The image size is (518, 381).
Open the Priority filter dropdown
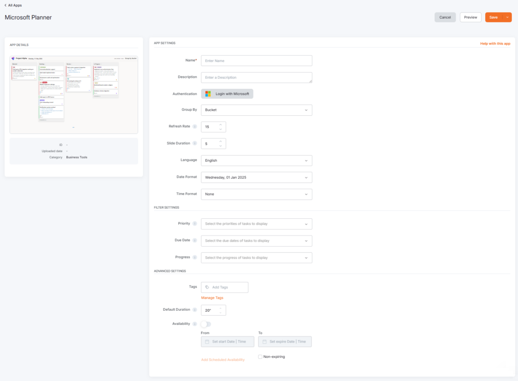tap(256, 224)
